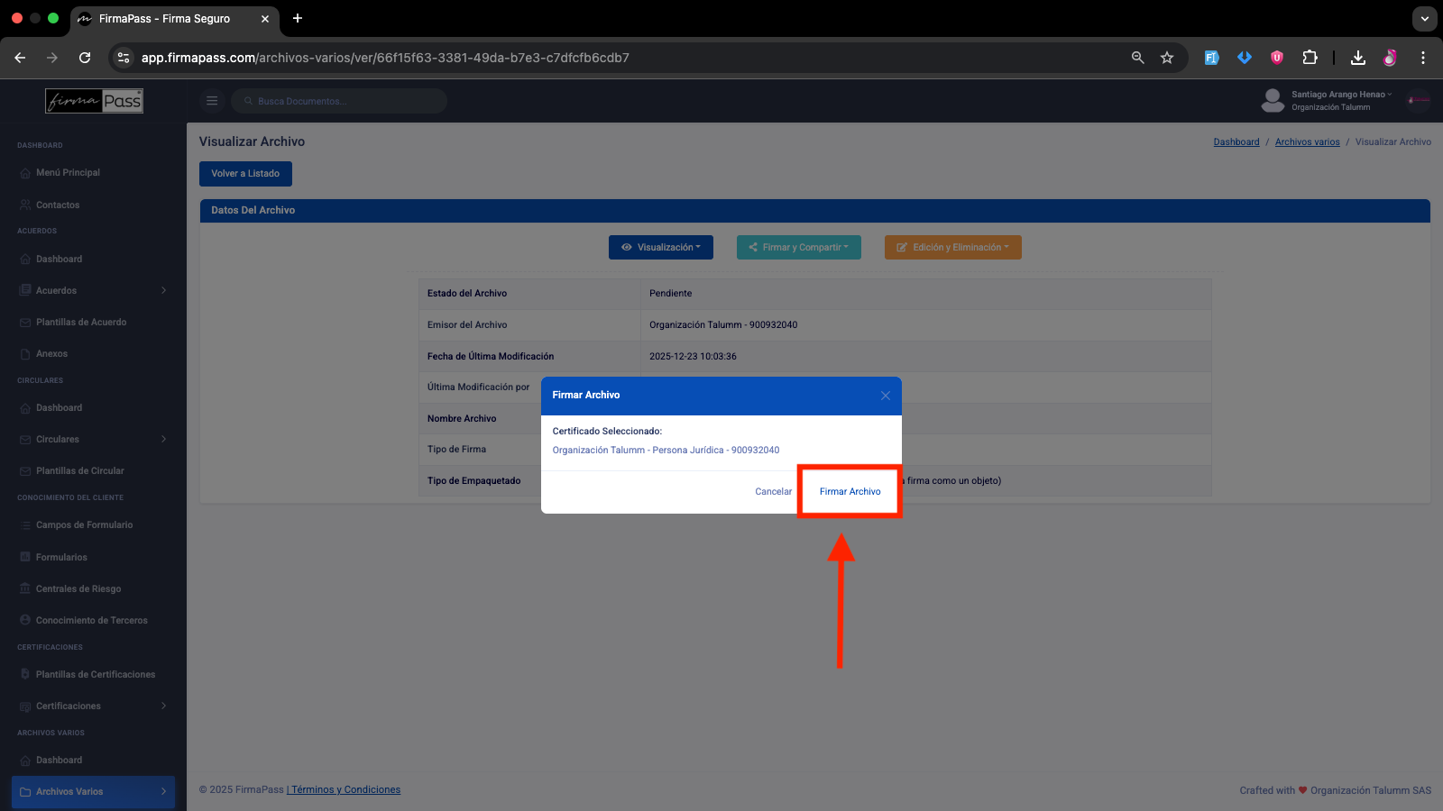Viewport: 1443px width, 811px height.
Task: Toggle the sidebar hamburger menu icon
Action: (212, 101)
